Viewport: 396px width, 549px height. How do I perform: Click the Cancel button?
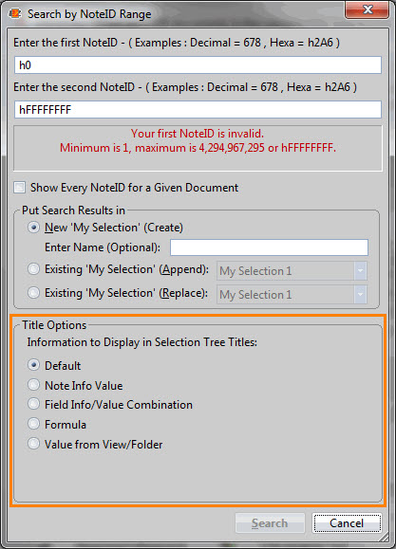347,523
